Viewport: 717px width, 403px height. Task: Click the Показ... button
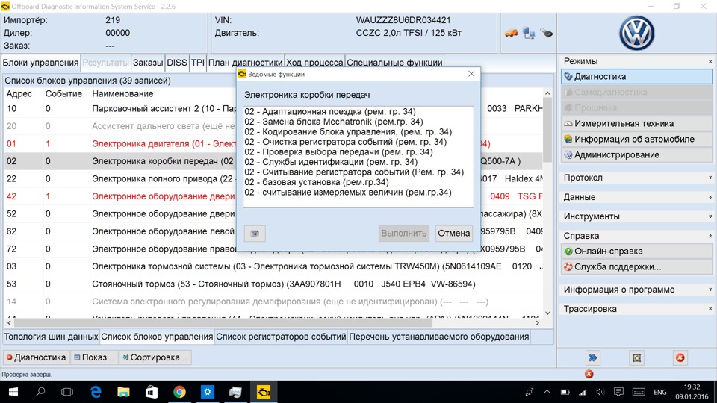pos(94,357)
